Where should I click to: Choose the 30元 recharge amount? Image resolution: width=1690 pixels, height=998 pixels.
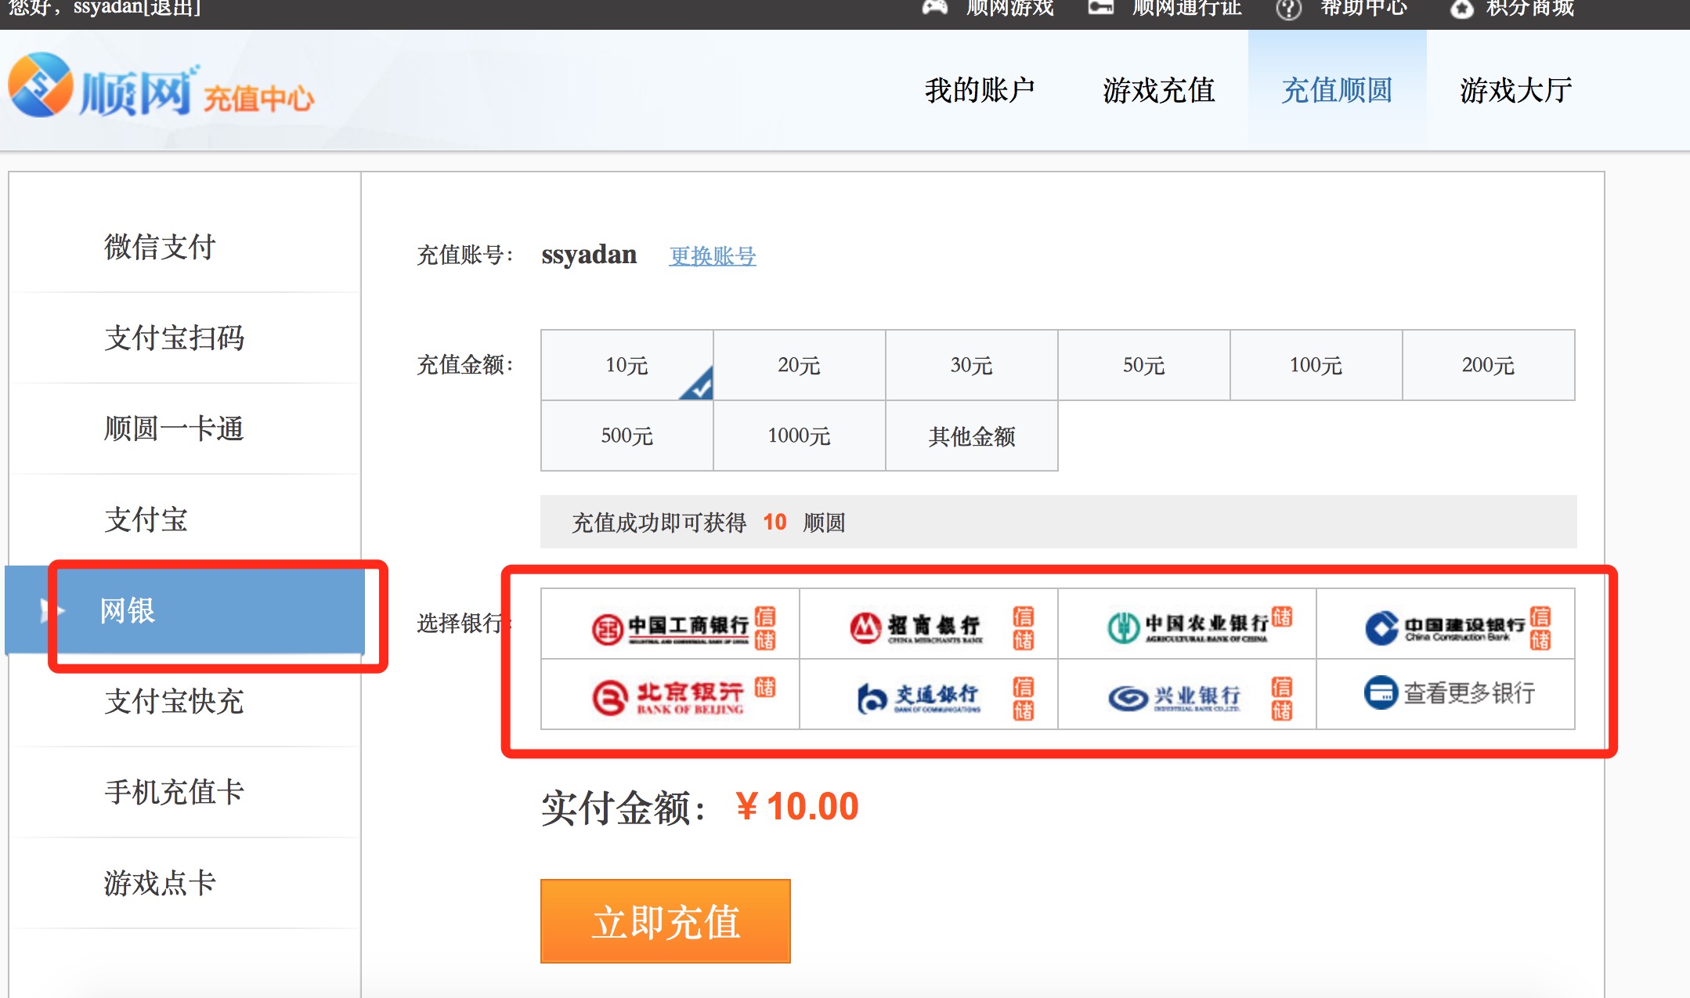pos(972,365)
